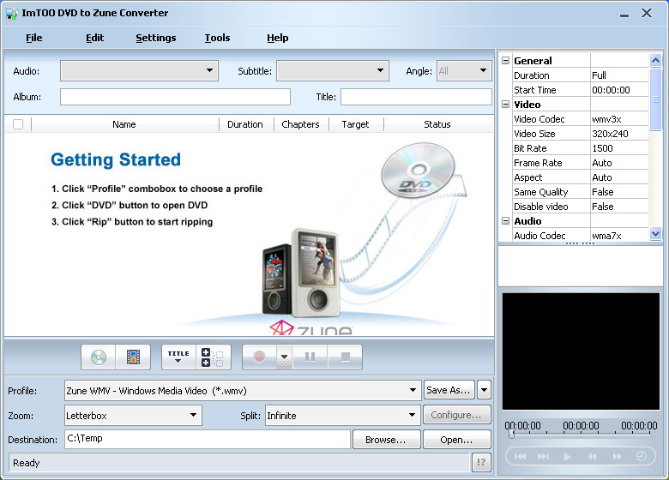Click the help button in status bar
The image size is (669, 480).
tap(481, 463)
